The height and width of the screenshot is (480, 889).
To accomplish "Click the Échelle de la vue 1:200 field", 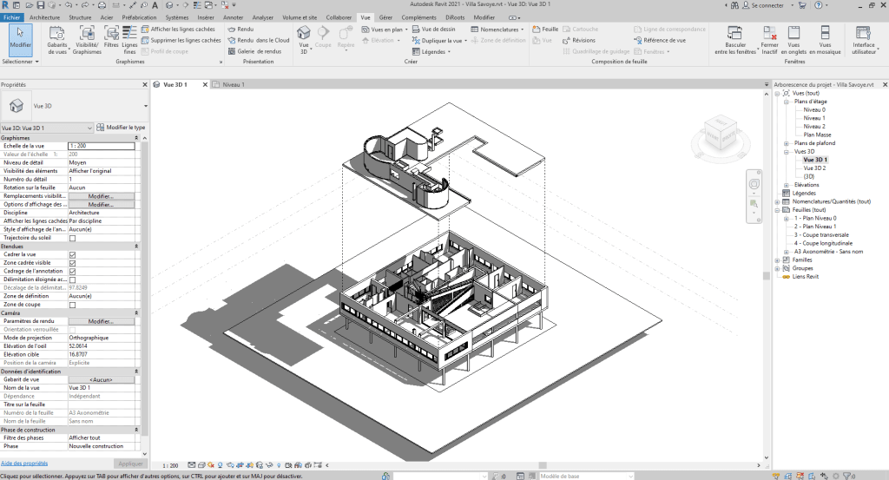I will tap(102, 146).
